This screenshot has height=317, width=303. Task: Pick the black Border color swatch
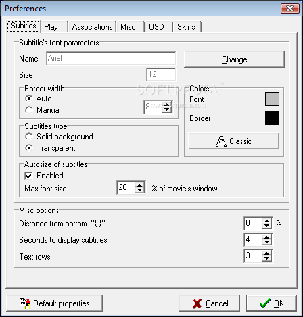[x=272, y=118]
